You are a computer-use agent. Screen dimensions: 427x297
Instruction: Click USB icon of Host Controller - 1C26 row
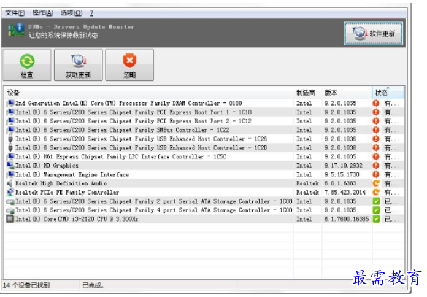(x=10, y=139)
